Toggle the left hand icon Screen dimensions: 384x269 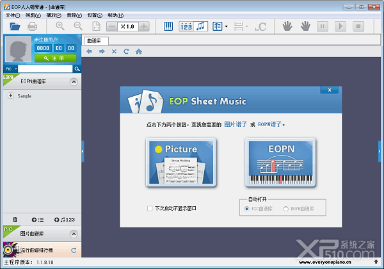pyautogui.click(x=287, y=26)
